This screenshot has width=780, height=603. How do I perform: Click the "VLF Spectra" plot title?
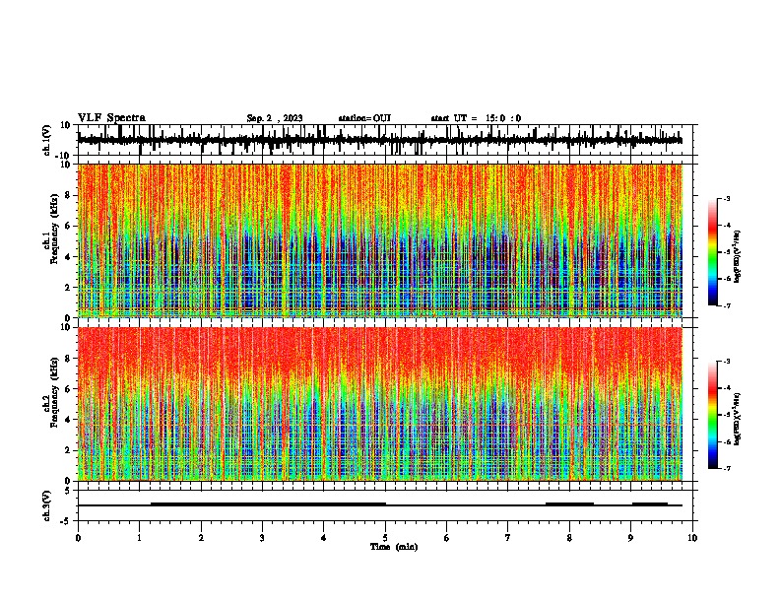click(x=111, y=118)
